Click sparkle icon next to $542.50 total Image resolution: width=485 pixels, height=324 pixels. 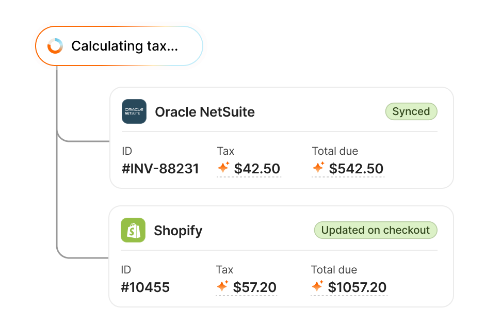[318, 168]
